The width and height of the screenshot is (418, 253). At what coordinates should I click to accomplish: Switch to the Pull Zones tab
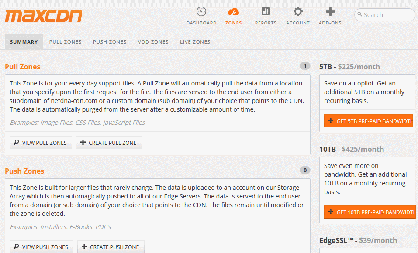pyautogui.click(x=66, y=42)
